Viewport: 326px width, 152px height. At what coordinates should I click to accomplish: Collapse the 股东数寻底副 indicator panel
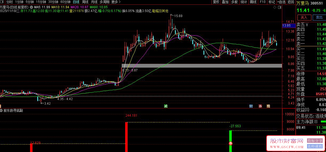pyautogui.click(x=2, y=111)
